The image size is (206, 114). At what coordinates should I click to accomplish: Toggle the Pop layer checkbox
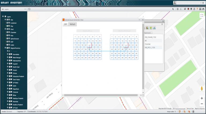[x=9, y=26]
